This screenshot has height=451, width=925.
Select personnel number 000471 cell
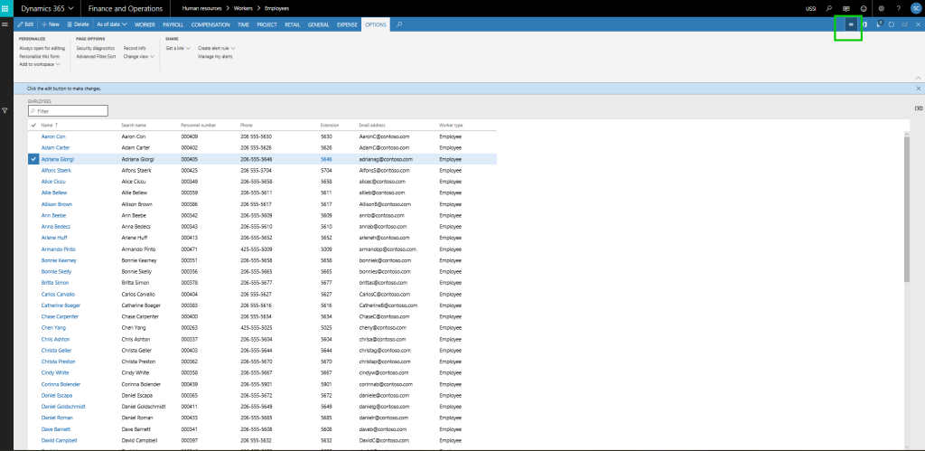(190, 249)
